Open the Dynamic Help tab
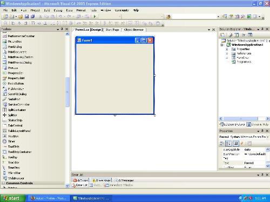Viewport: 270px width, 202px height. pyautogui.click(x=258, y=124)
